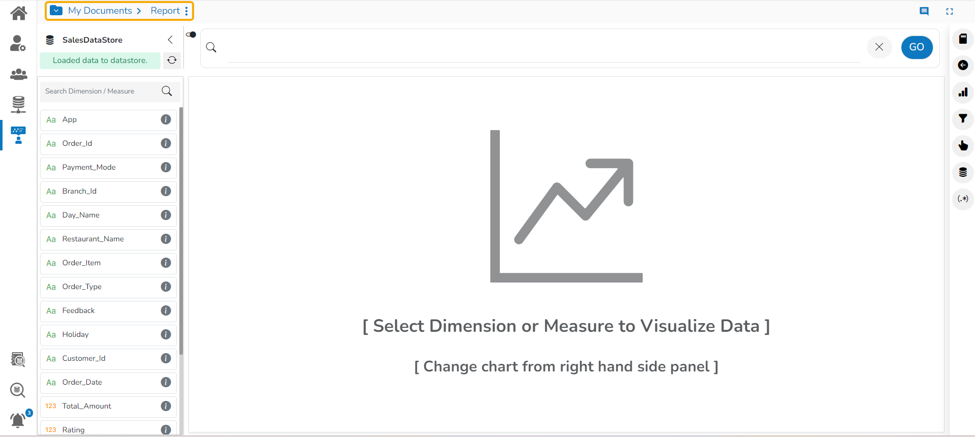Open the user groups sidebar icon

point(18,74)
